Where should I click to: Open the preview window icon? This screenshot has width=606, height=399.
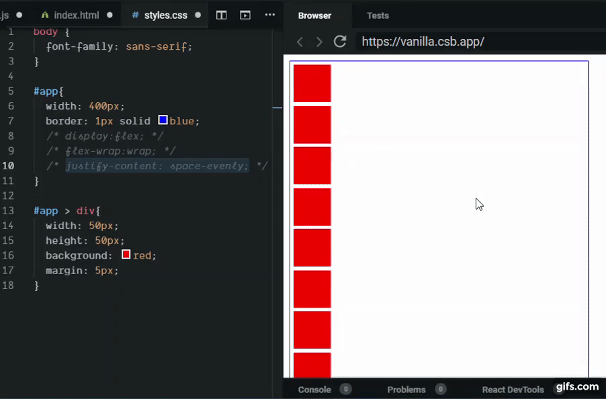[x=245, y=15]
